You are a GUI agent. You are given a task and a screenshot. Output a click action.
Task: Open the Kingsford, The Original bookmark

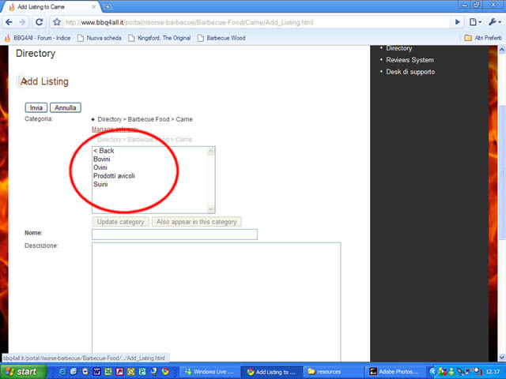pyautogui.click(x=160, y=38)
